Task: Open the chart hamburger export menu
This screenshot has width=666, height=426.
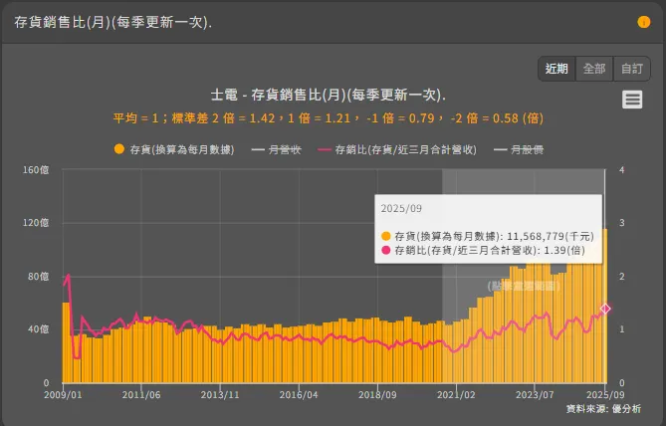Action: tap(632, 100)
